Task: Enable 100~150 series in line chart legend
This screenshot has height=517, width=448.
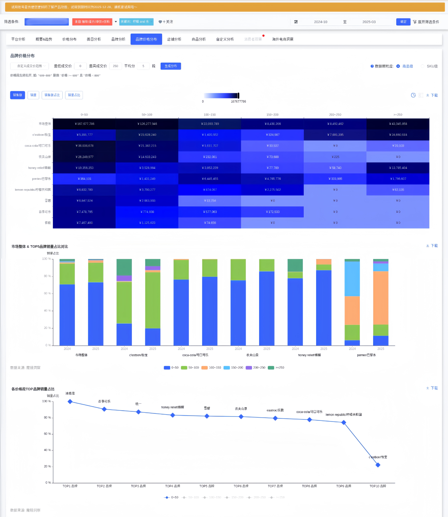Action: tap(211, 497)
